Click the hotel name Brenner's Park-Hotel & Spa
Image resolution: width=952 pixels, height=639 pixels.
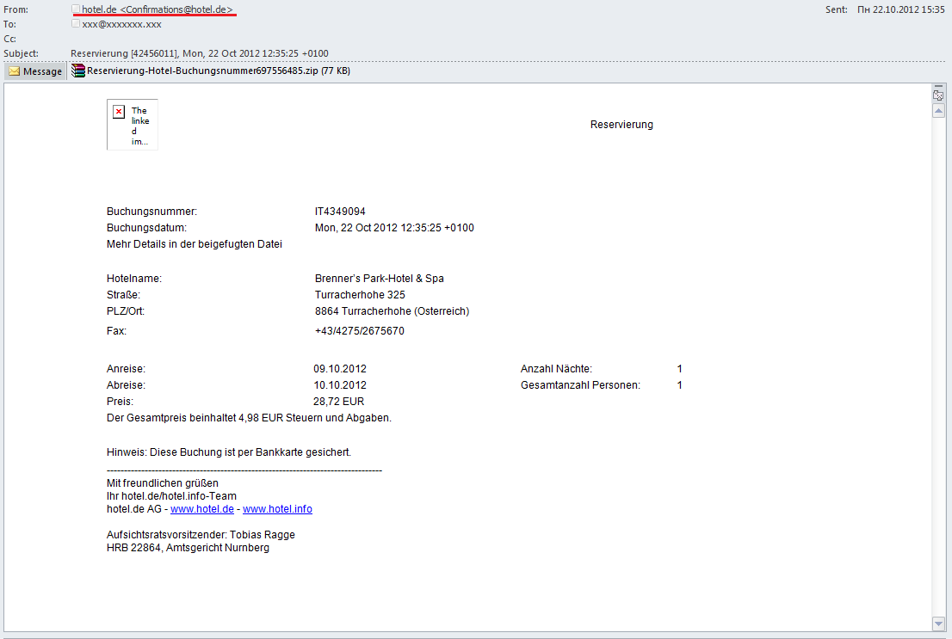pos(379,279)
